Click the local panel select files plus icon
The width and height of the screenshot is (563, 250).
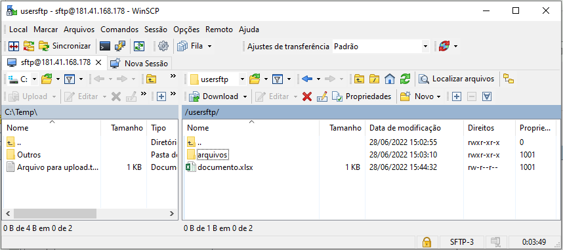[161, 96]
